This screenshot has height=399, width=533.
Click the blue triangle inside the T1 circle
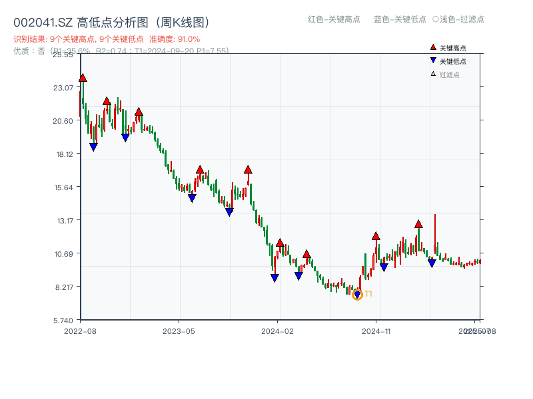358,292
